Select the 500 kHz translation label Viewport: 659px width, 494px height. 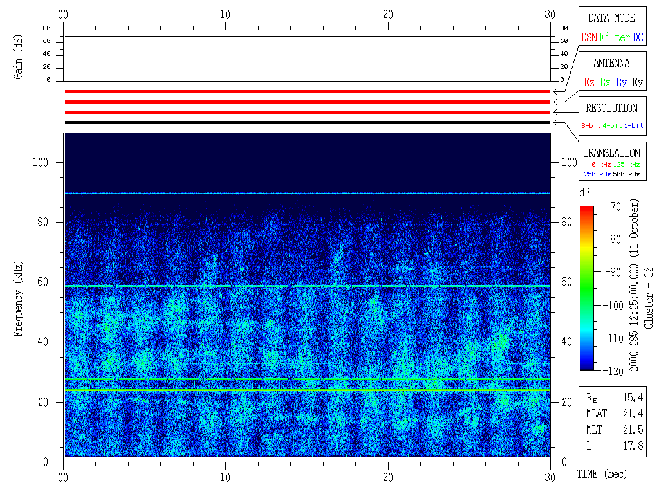click(628, 174)
